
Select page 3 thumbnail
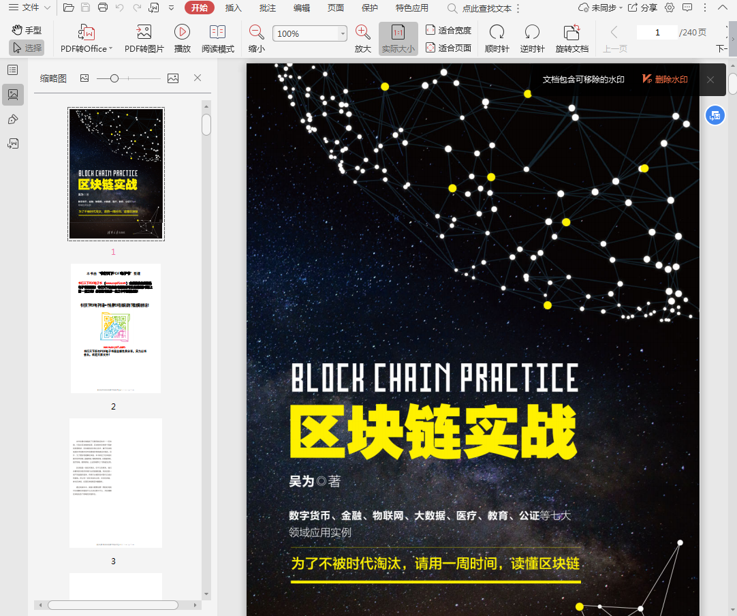pos(116,483)
